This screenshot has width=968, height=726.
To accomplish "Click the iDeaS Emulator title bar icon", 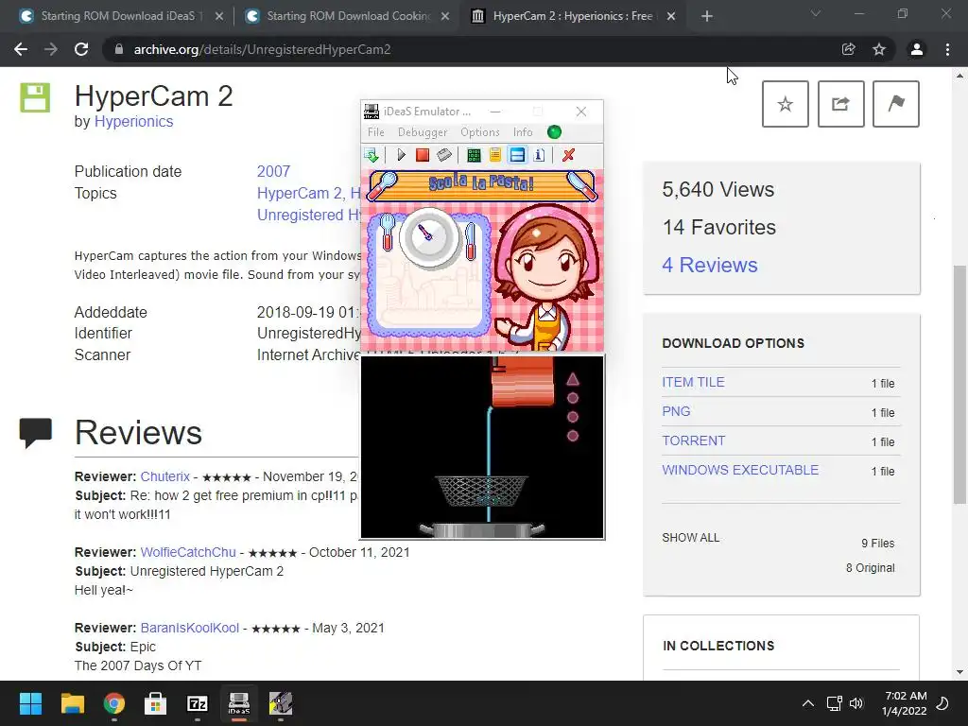I will point(371,112).
